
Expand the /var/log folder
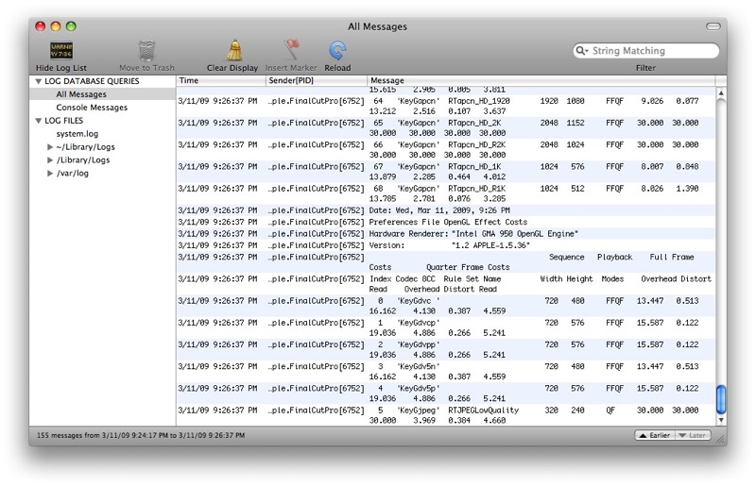pyautogui.click(x=50, y=173)
